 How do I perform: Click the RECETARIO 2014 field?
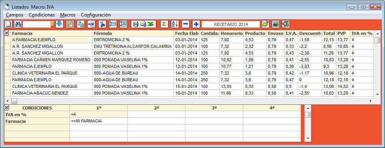tap(231, 24)
